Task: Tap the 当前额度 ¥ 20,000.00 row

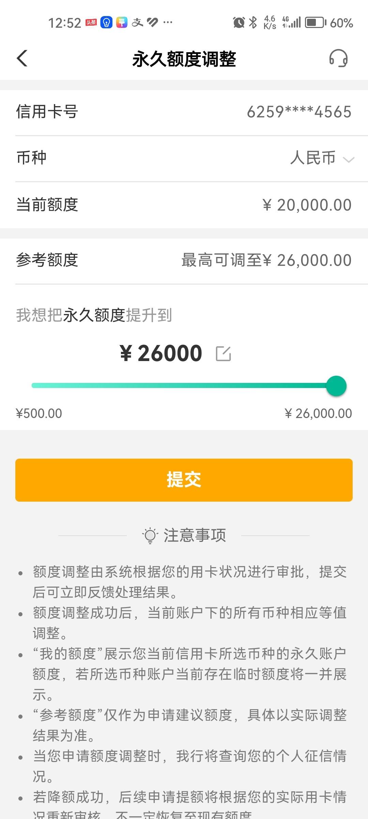Action: coord(184,205)
